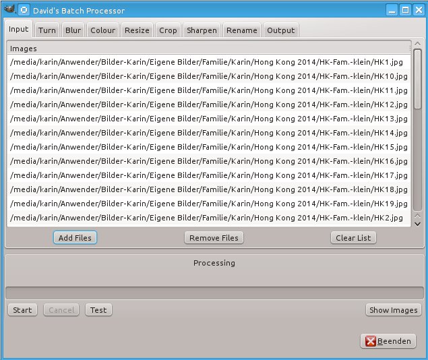Click the file list vertical scrollbar thumb
Viewport: 428px width, 360px height.
tap(417, 79)
